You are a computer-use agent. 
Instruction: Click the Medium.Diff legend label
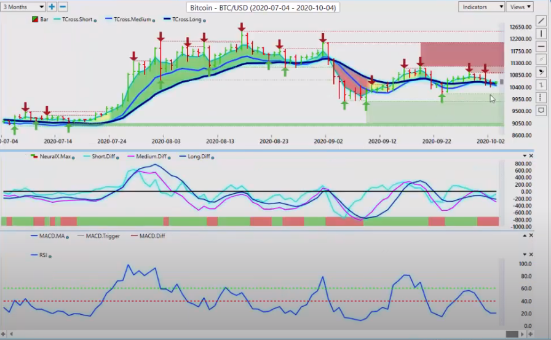[x=151, y=156]
